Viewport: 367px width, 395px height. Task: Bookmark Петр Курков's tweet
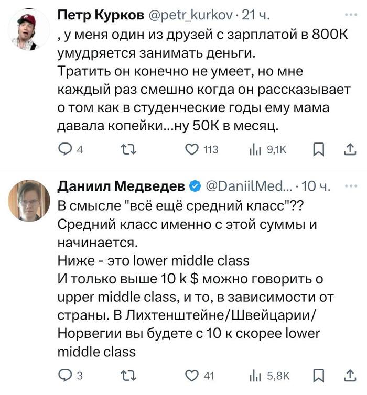[x=318, y=150]
